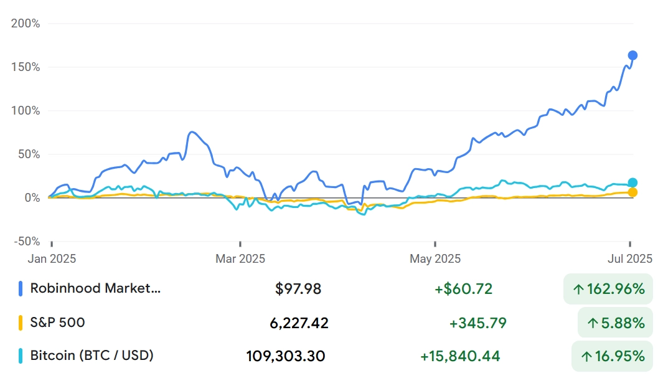The width and height of the screenshot is (663, 378).
Task: Click the Mar 2025 x-axis label
Action: [x=240, y=259]
